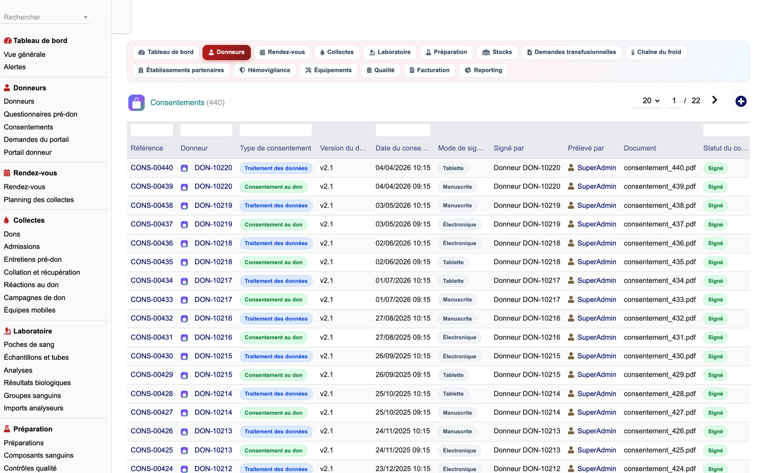This screenshot has height=473, width=766.
Task: Click donor icon in CONS-00440 row
Action: (184, 168)
